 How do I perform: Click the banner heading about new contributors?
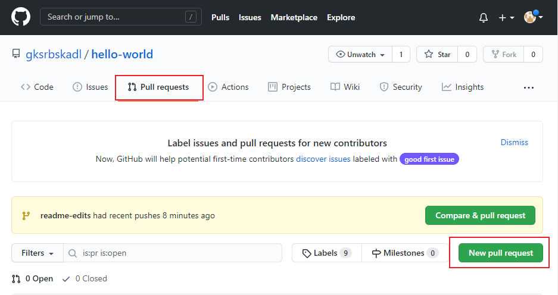[278, 143]
